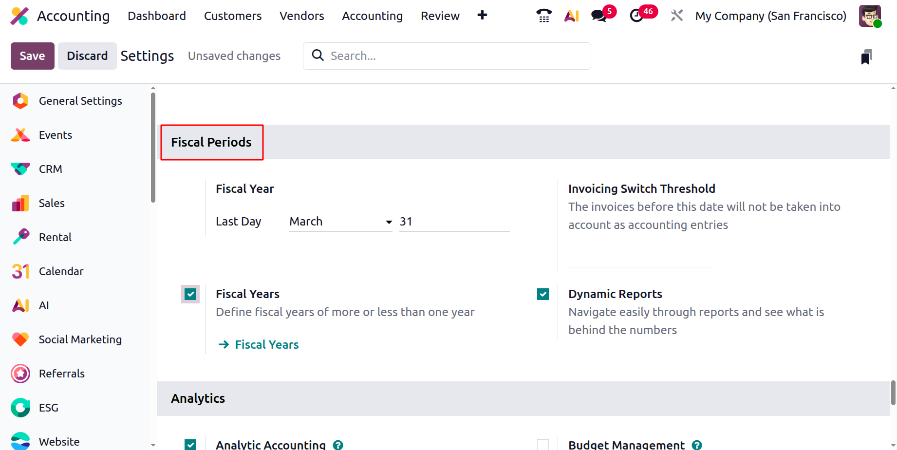Screen dimensions: 897x450
Task: Open the chat messages icon
Action: click(599, 16)
